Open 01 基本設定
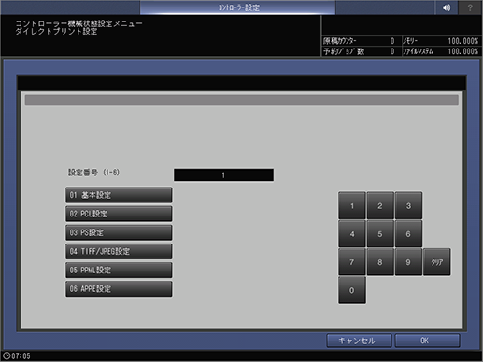This screenshot has height=362, width=483. point(119,195)
